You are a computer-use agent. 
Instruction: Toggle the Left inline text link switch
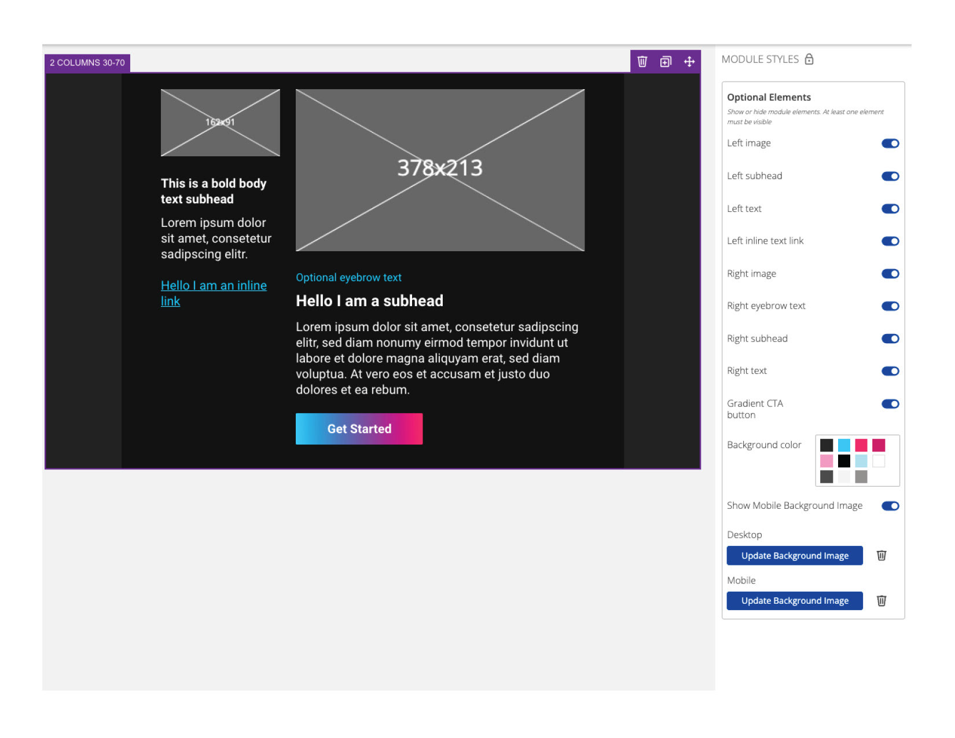tap(890, 241)
